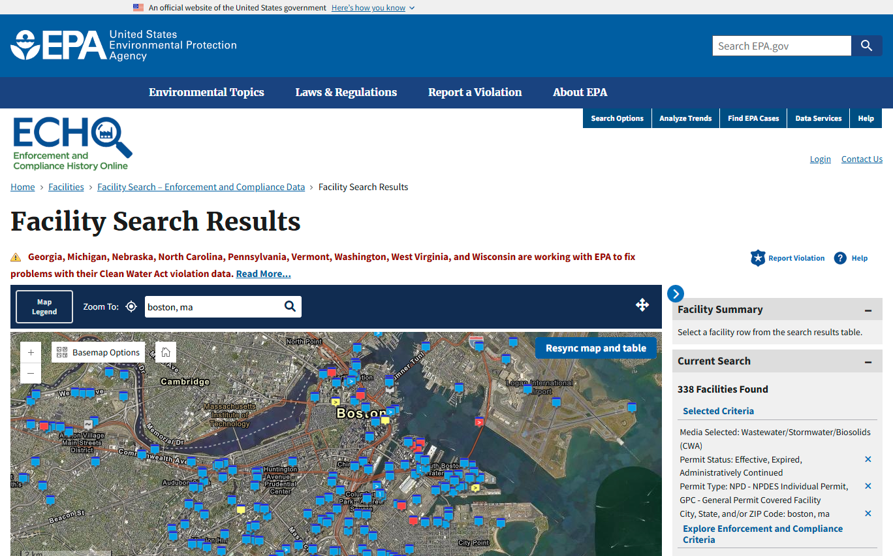Click the "Facility Search Results" breadcrumb text
Viewport: 893px width, 556px height.
click(x=363, y=187)
